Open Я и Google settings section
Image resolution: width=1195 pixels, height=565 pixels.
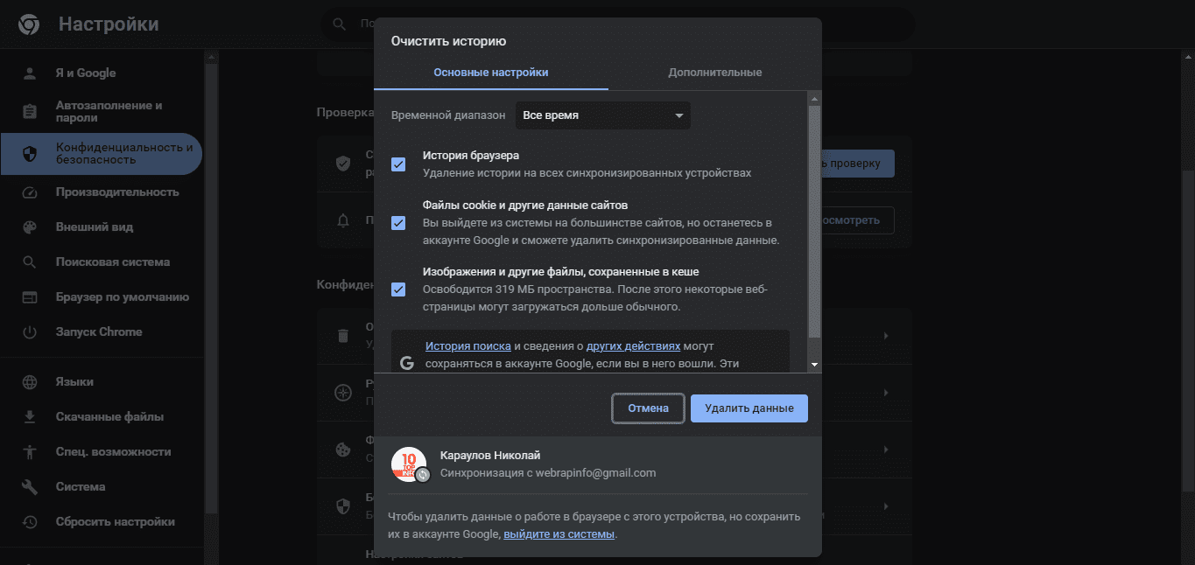pos(102,73)
